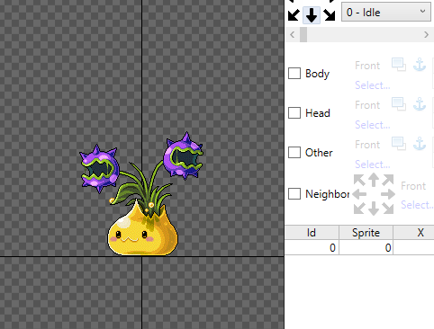This screenshot has width=434, height=329.
Task: Click the Head row front/back layer icon
Action: (399, 104)
